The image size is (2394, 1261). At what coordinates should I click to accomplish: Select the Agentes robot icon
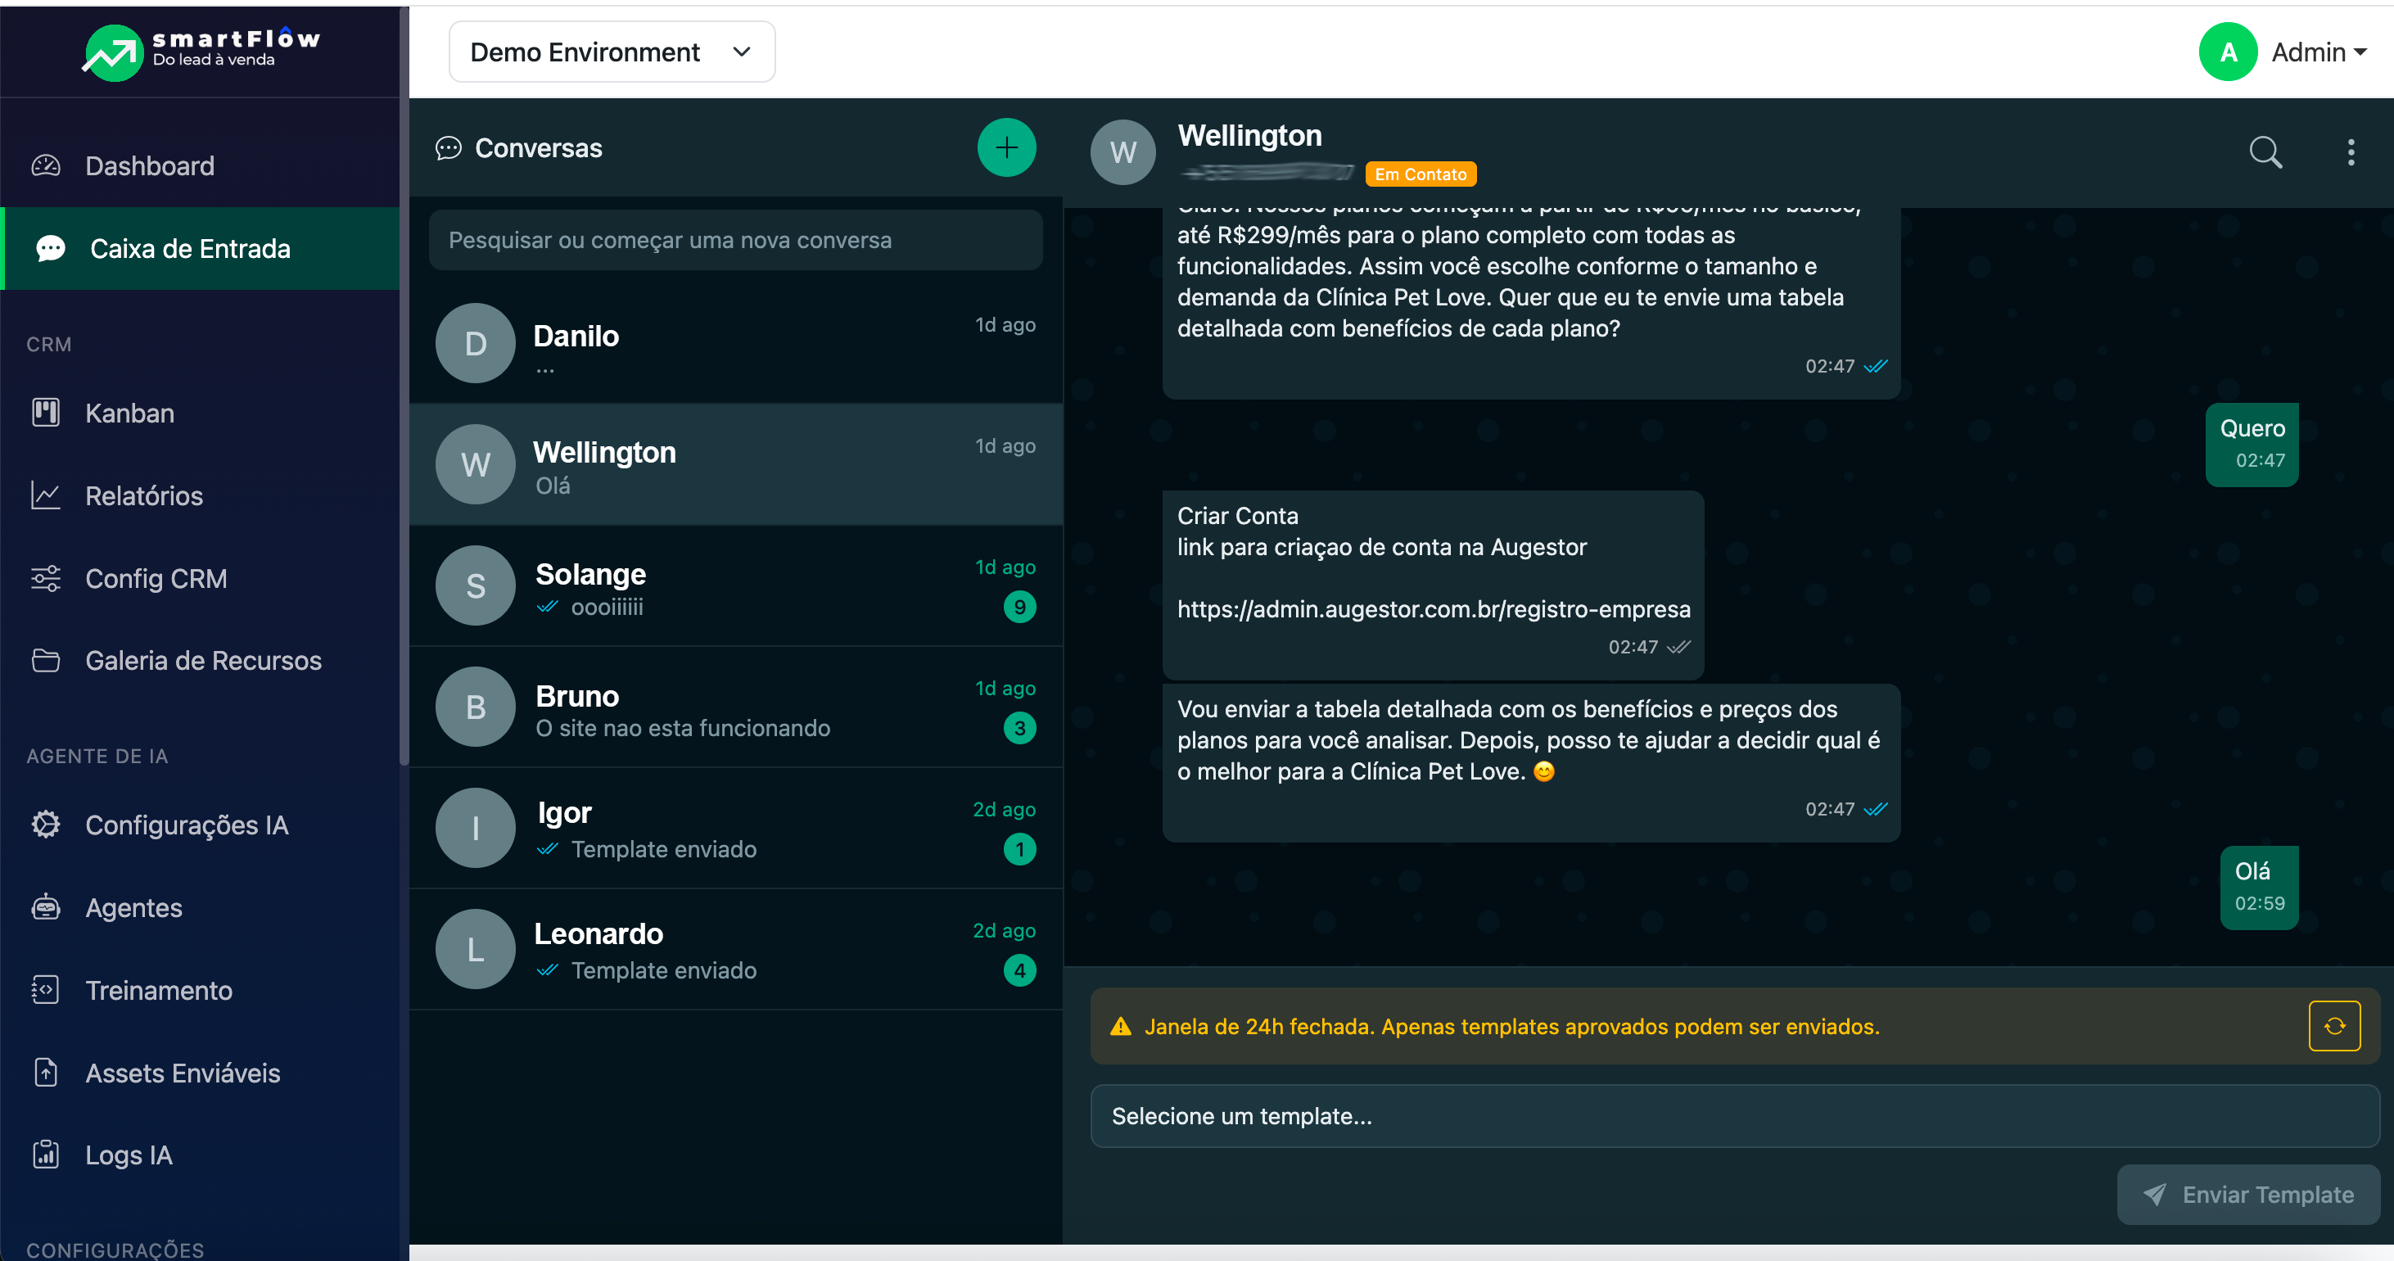pos(133,907)
